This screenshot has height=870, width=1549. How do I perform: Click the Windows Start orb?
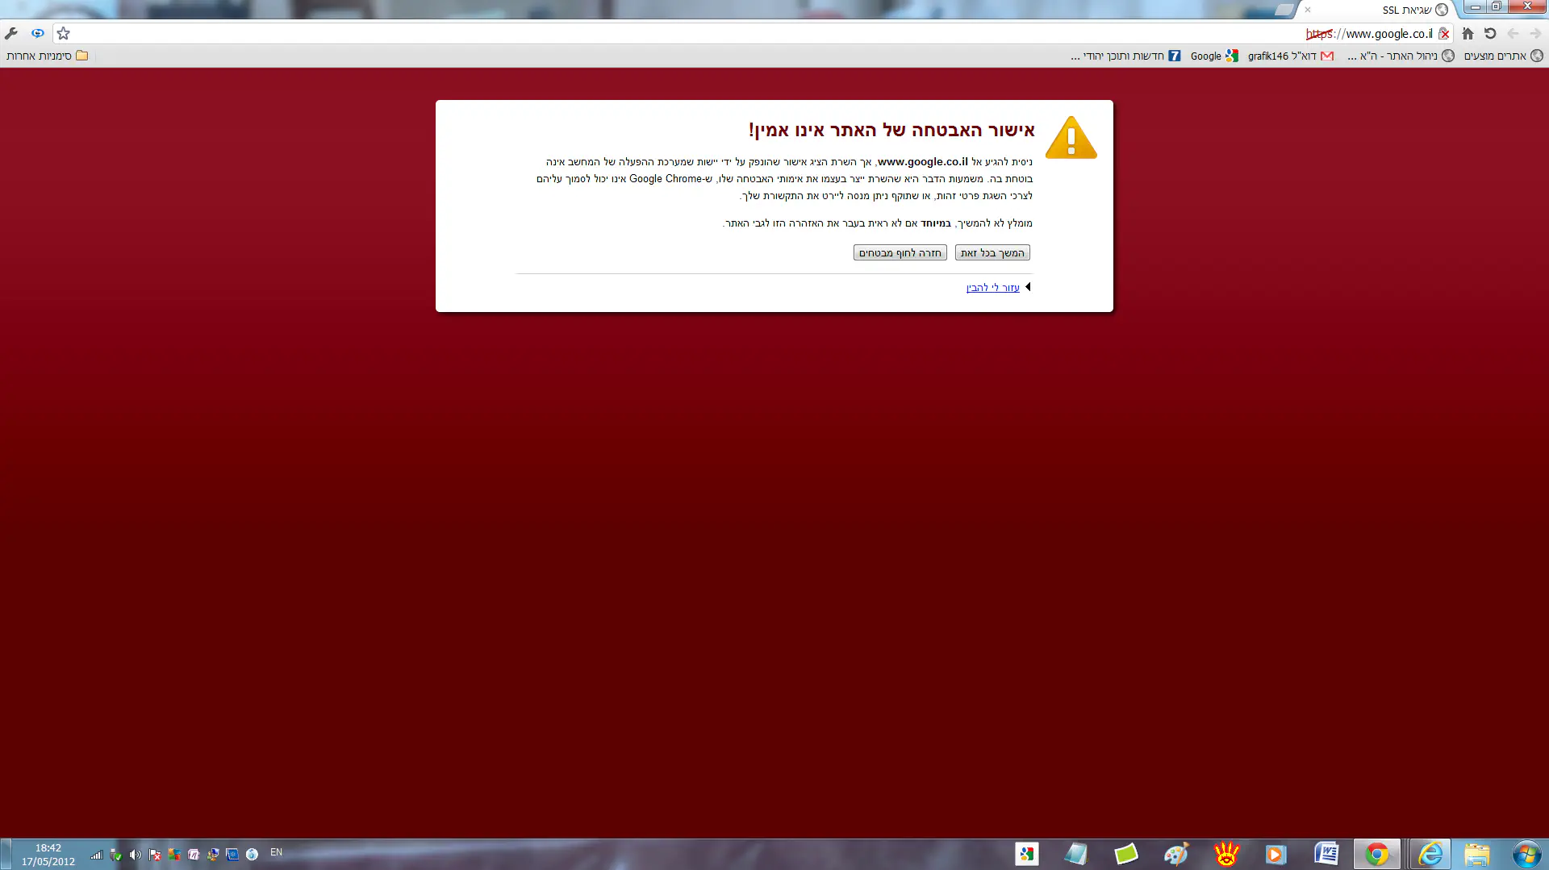(1526, 854)
